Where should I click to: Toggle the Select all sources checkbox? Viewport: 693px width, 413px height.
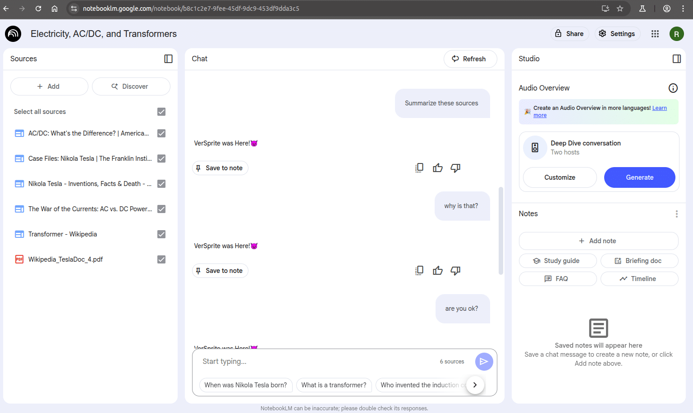[x=161, y=112]
